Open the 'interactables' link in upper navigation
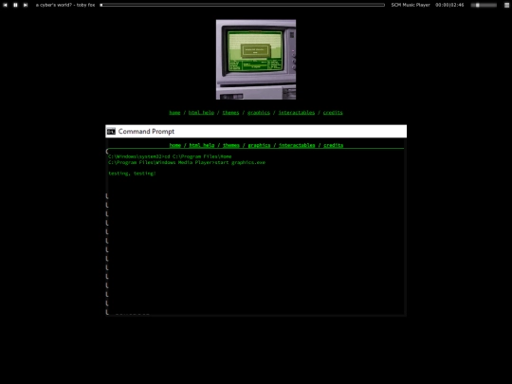Screen dimensions: 512x384 [297, 112]
